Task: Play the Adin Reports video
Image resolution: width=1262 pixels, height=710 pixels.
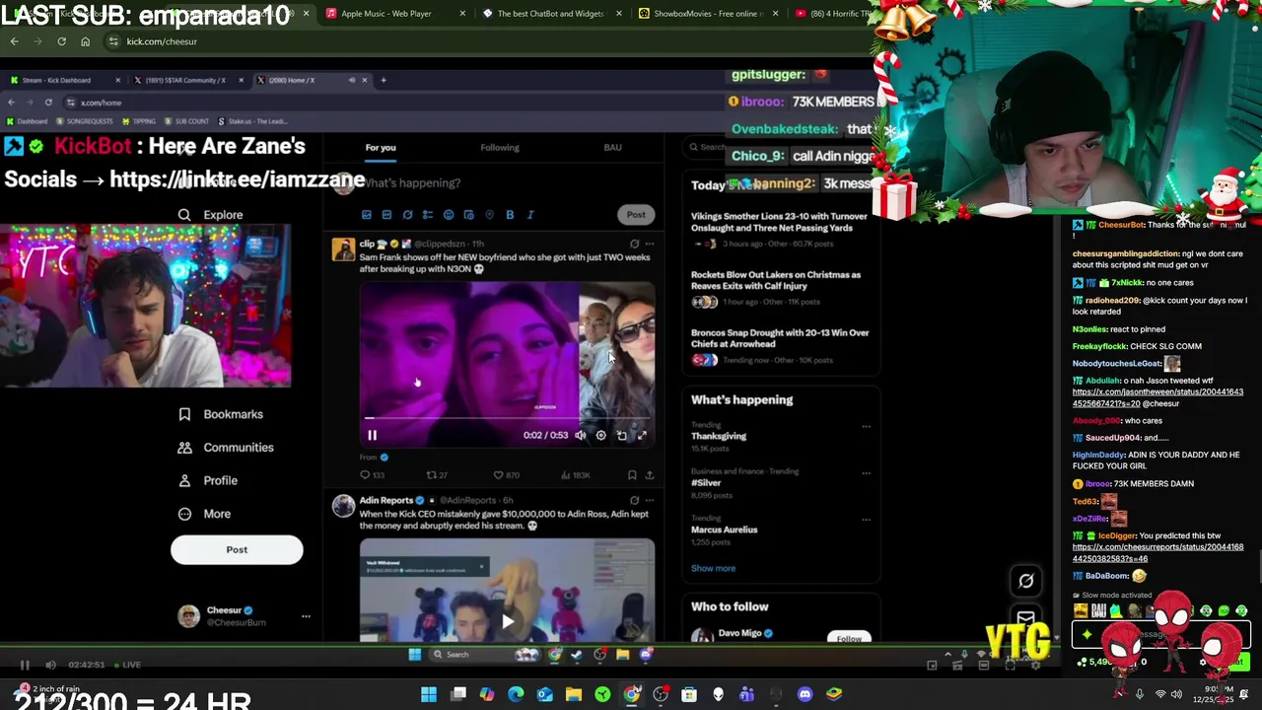Action: point(507,621)
